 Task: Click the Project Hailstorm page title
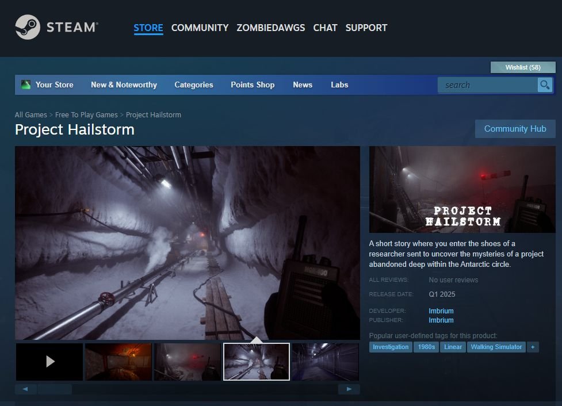click(x=75, y=130)
